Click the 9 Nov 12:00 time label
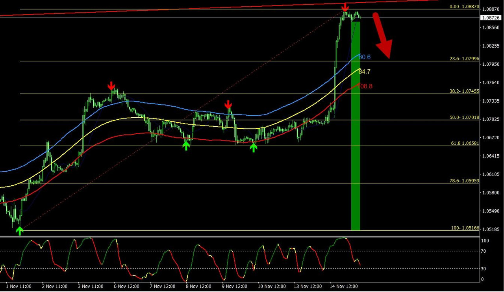The height and width of the screenshot is (292, 504). click(x=235, y=286)
